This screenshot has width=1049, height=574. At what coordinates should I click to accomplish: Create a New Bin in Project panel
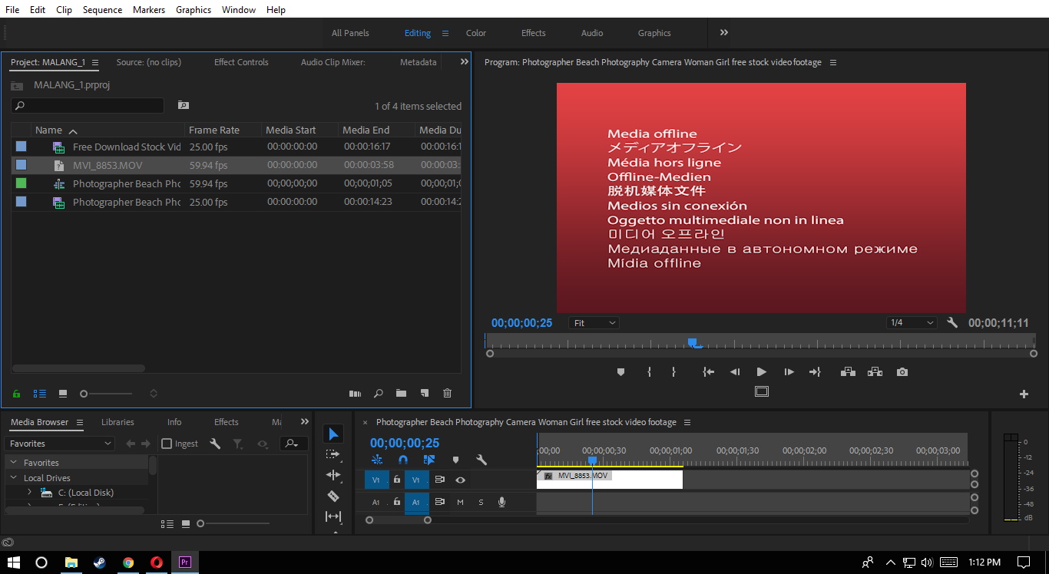(401, 394)
